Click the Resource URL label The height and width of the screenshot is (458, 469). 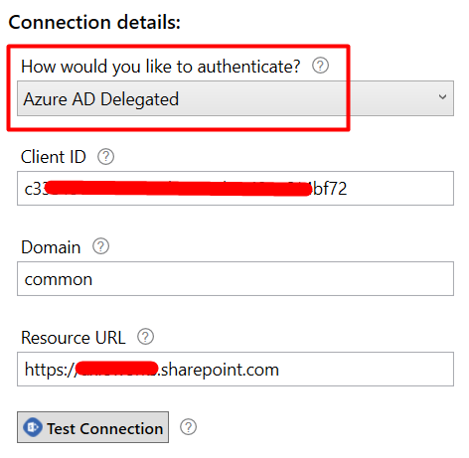point(74,338)
